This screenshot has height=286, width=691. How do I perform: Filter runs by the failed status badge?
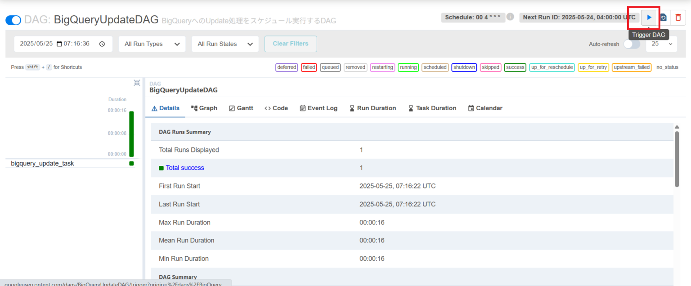[309, 67]
